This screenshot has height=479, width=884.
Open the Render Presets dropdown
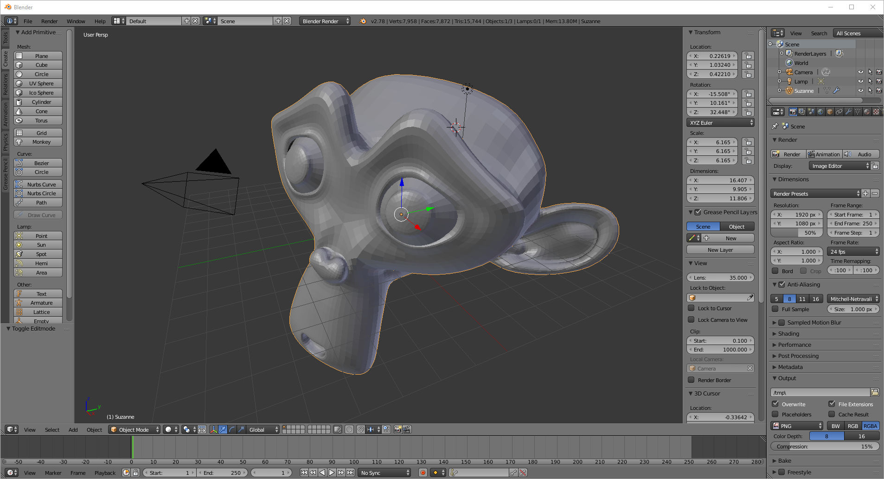point(816,193)
